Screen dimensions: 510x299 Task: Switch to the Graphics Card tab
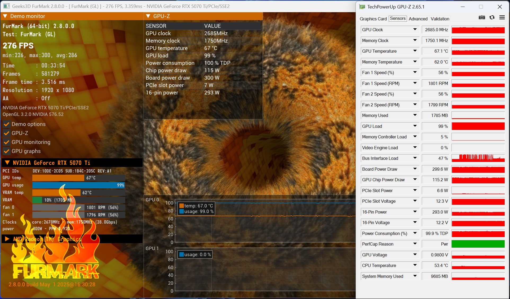click(373, 19)
